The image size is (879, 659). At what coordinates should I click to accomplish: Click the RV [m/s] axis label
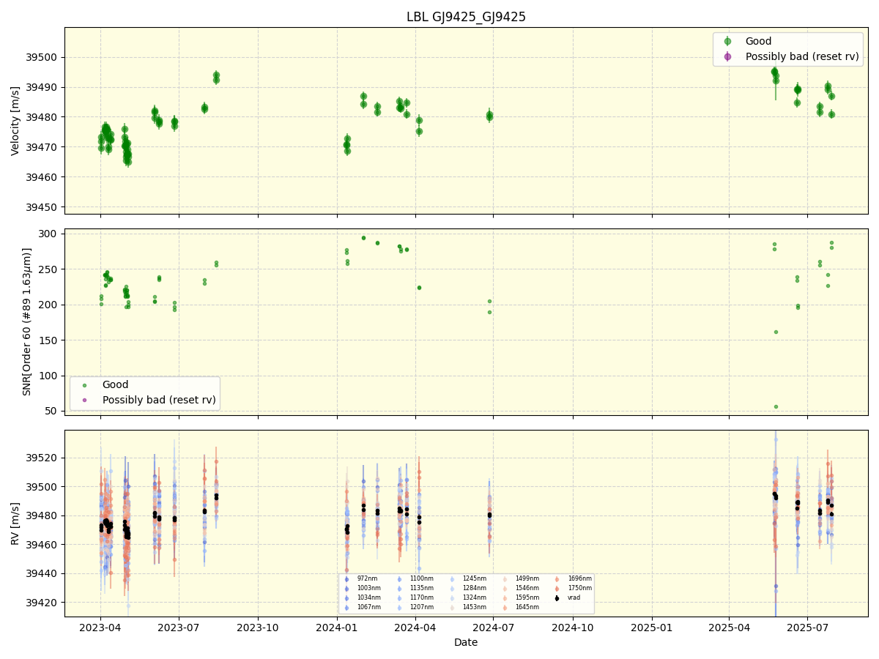pos(15,523)
